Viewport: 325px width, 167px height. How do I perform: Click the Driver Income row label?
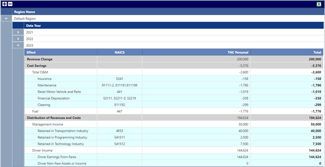(43, 150)
